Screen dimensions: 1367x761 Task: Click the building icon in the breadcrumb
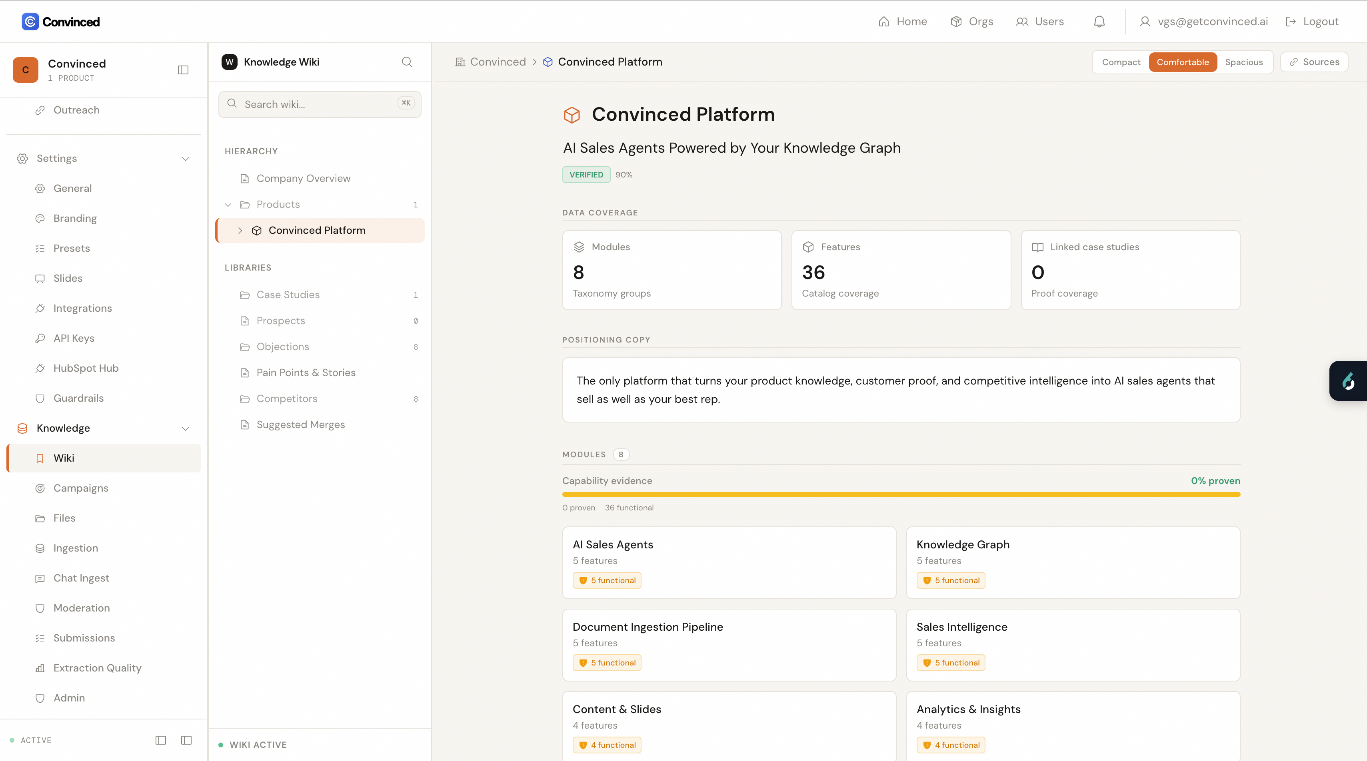tap(460, 62)
